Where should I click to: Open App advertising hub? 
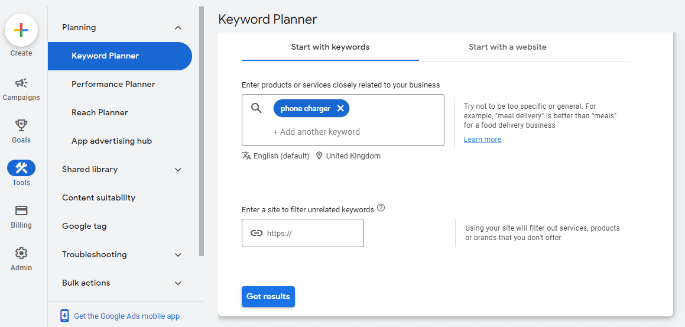[x=112, y=141]
